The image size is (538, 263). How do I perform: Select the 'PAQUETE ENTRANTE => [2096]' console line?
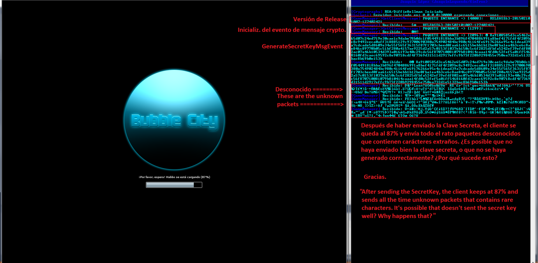(x=441, y=35)
